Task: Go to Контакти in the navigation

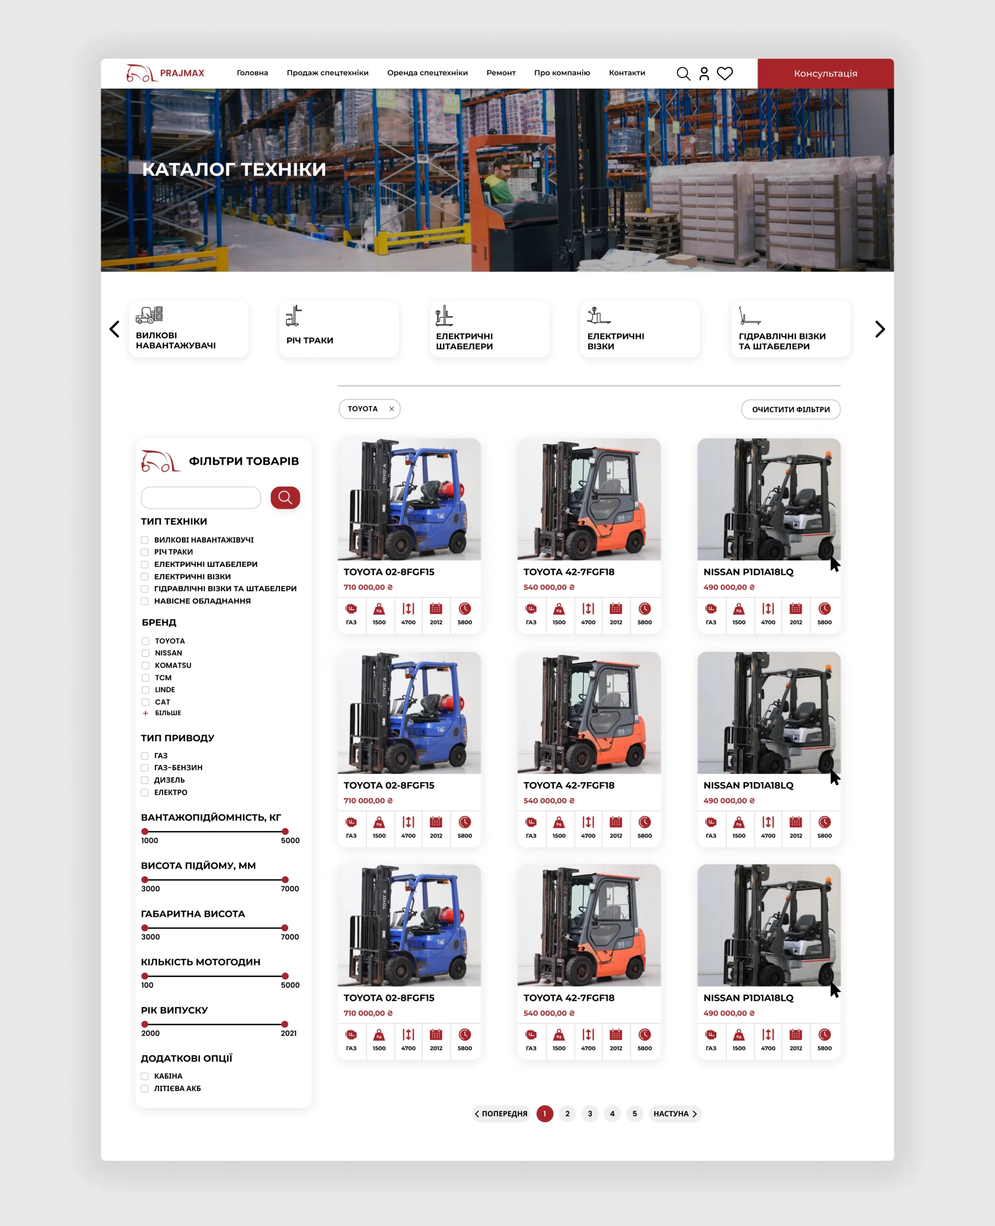Action: coord(626,73)
